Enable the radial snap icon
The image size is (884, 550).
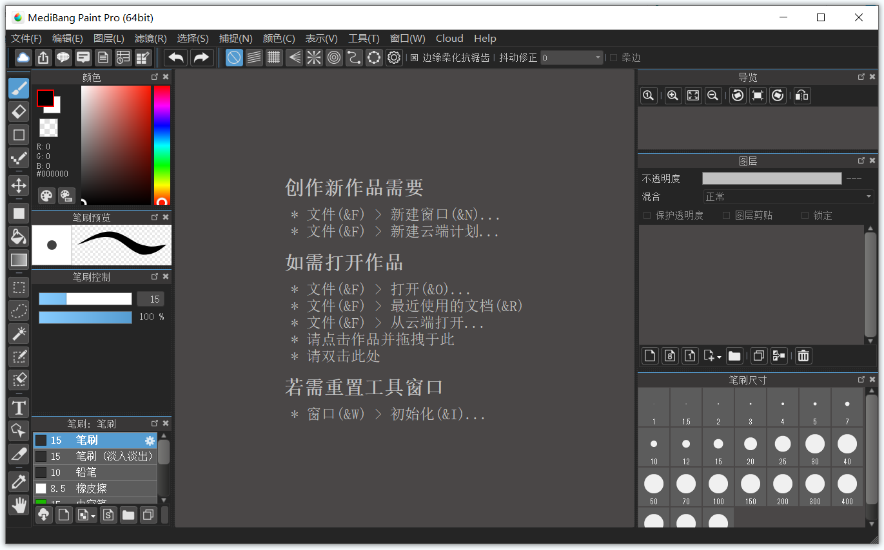tap(314, 57)
